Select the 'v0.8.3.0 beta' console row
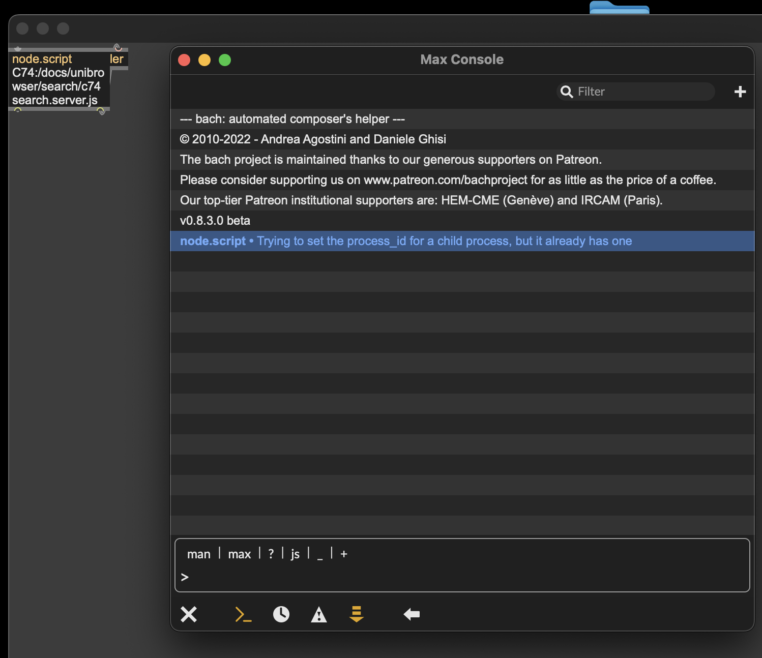This screenshot has width=762, height=658. [x=462, y=221]
